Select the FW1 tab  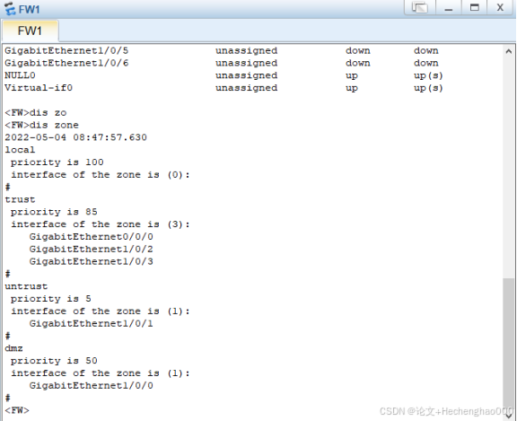click(30, 31)
